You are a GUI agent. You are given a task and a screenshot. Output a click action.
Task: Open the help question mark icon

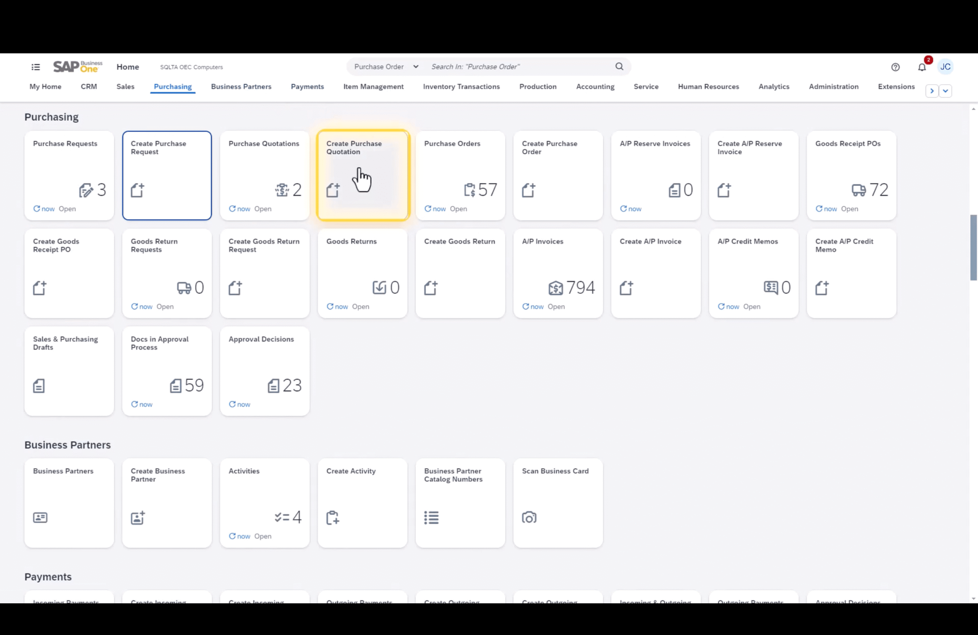pyautogui.click(x=895, y=67)
